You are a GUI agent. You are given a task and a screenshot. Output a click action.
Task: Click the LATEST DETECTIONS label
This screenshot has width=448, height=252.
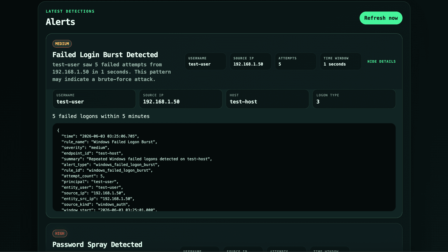pos(70,11)
